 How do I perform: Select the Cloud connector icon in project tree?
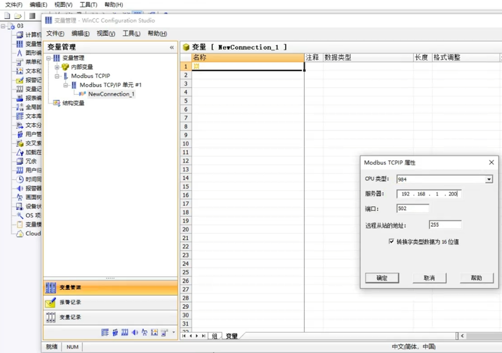pyautogui.click(x=20, y=233)
